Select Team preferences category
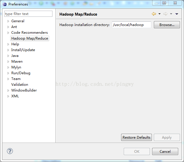The width and height of the screenshot is (184, 162). [x=16, y=79]
